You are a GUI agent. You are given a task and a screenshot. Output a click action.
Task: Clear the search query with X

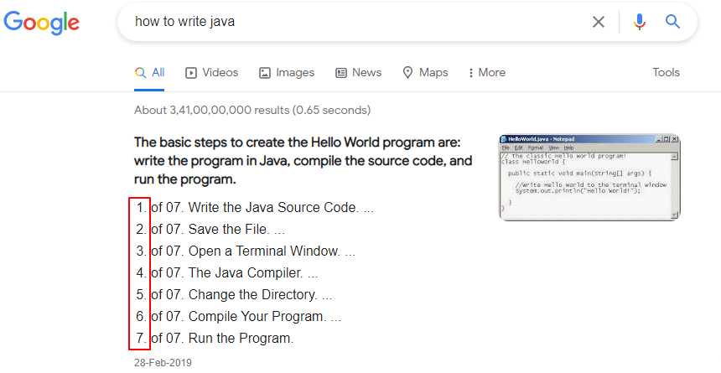pos(599,22)
